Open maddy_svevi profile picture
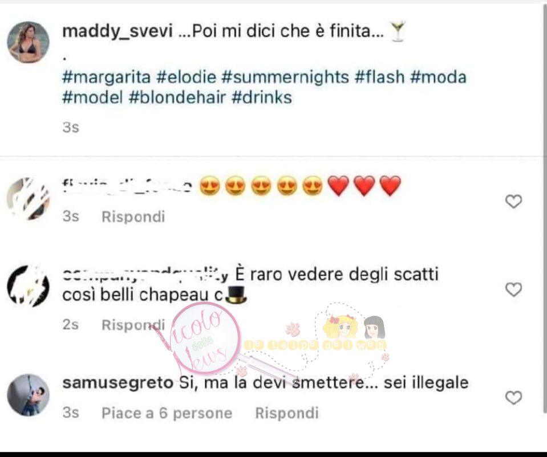 point(29,42)
